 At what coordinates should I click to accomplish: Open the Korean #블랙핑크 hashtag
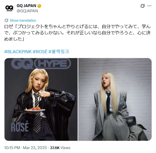coord(59,52)
